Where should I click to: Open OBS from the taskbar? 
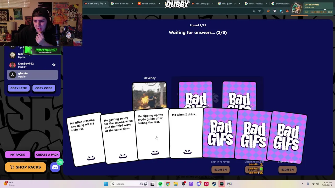183,184
